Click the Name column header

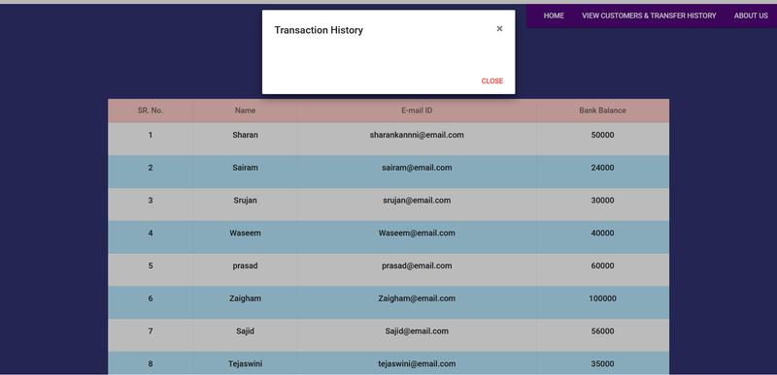coord(246,110)
